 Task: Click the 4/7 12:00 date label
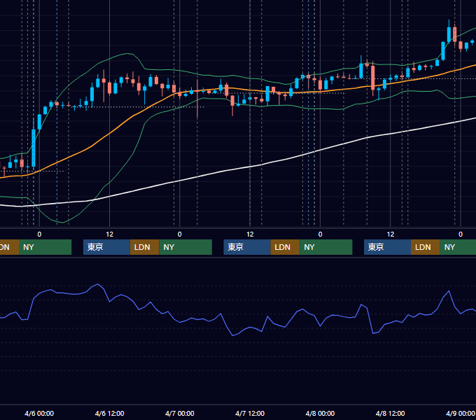click(250, 413)
